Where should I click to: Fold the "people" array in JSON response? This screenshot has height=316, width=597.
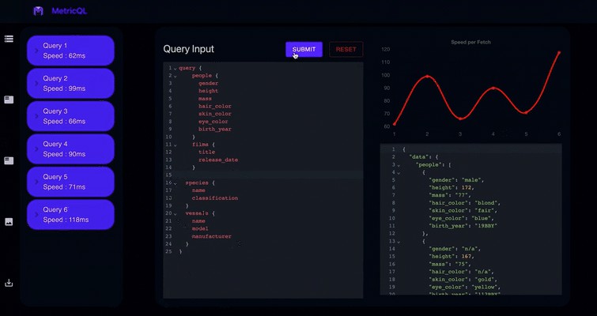click(399, 164)
